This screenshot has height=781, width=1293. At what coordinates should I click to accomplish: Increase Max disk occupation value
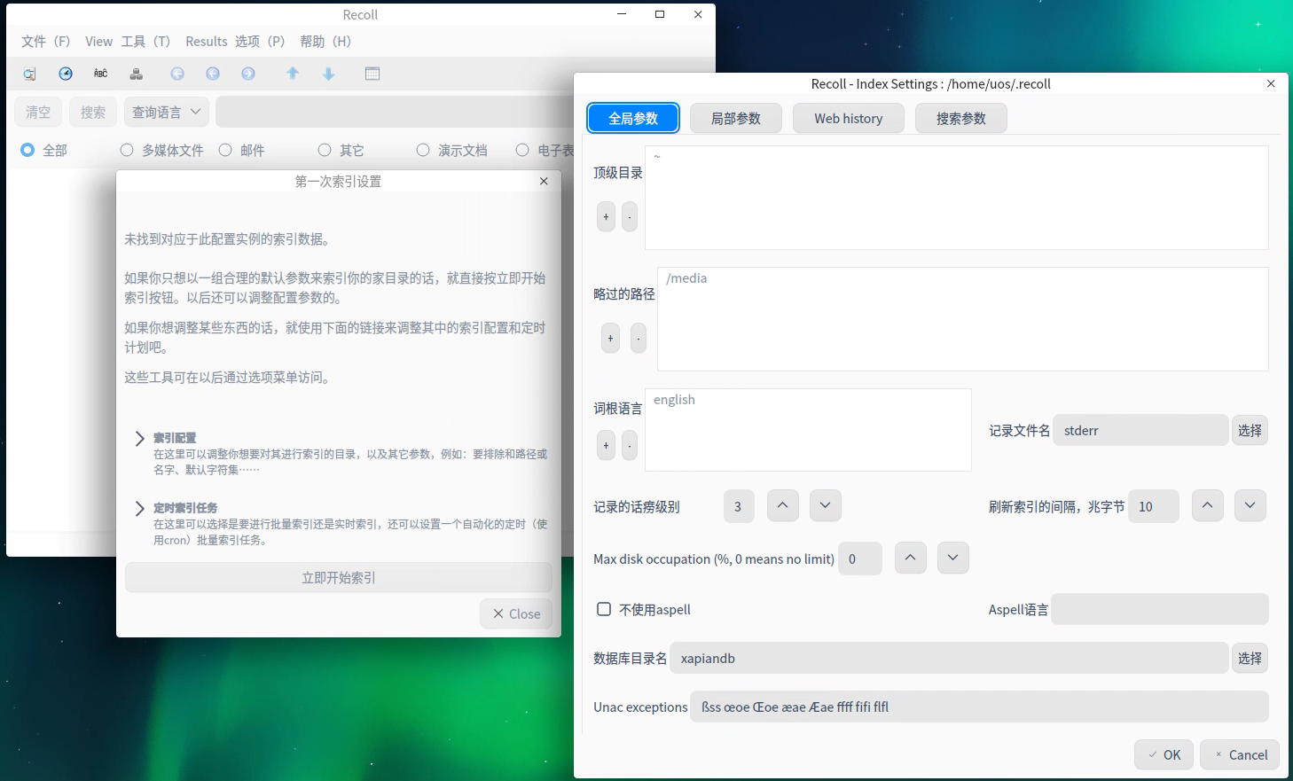(910, 558)
